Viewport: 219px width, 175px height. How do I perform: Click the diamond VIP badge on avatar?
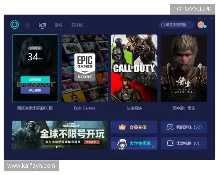[205, 27]
